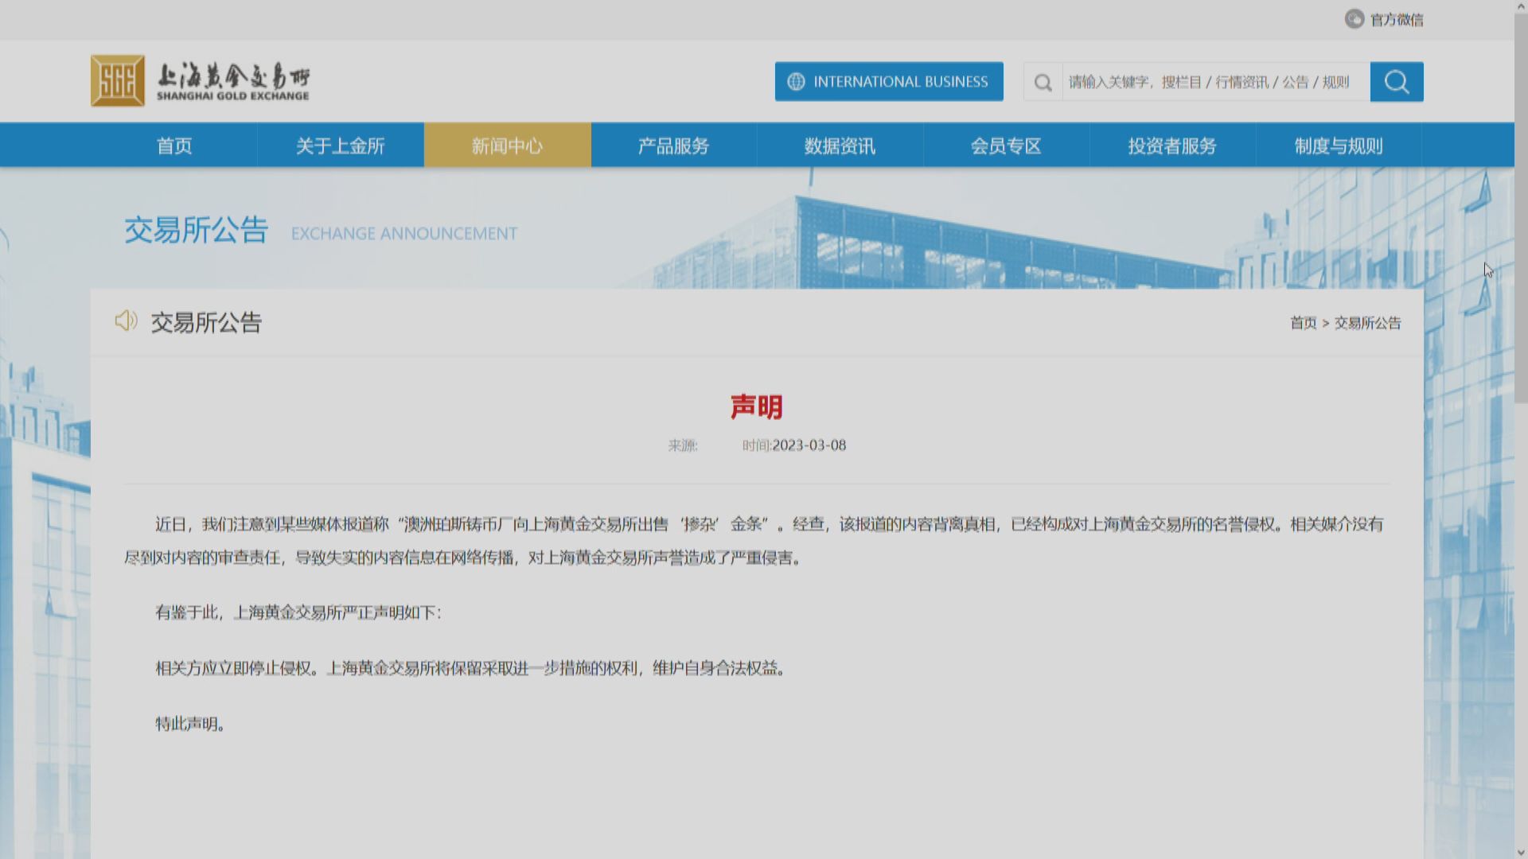Navigate to 会员专区 section
The width and height of the screenshot is (1528, 859).
(1006, 146)
